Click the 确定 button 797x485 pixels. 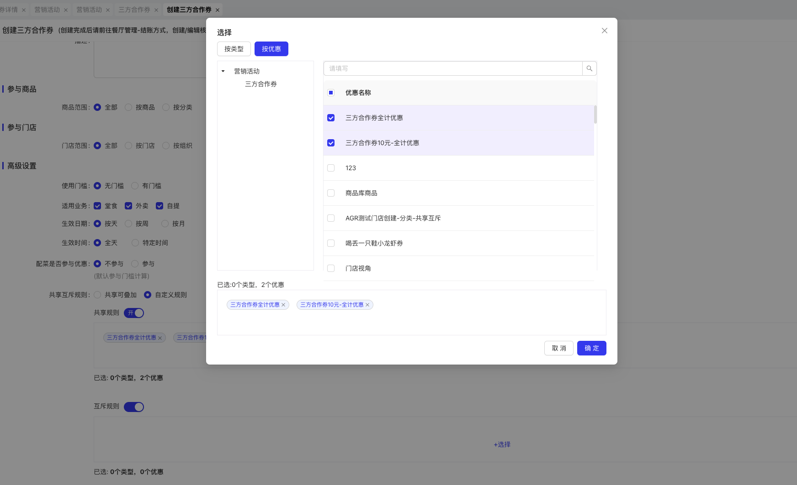click(x=591, y=348)
